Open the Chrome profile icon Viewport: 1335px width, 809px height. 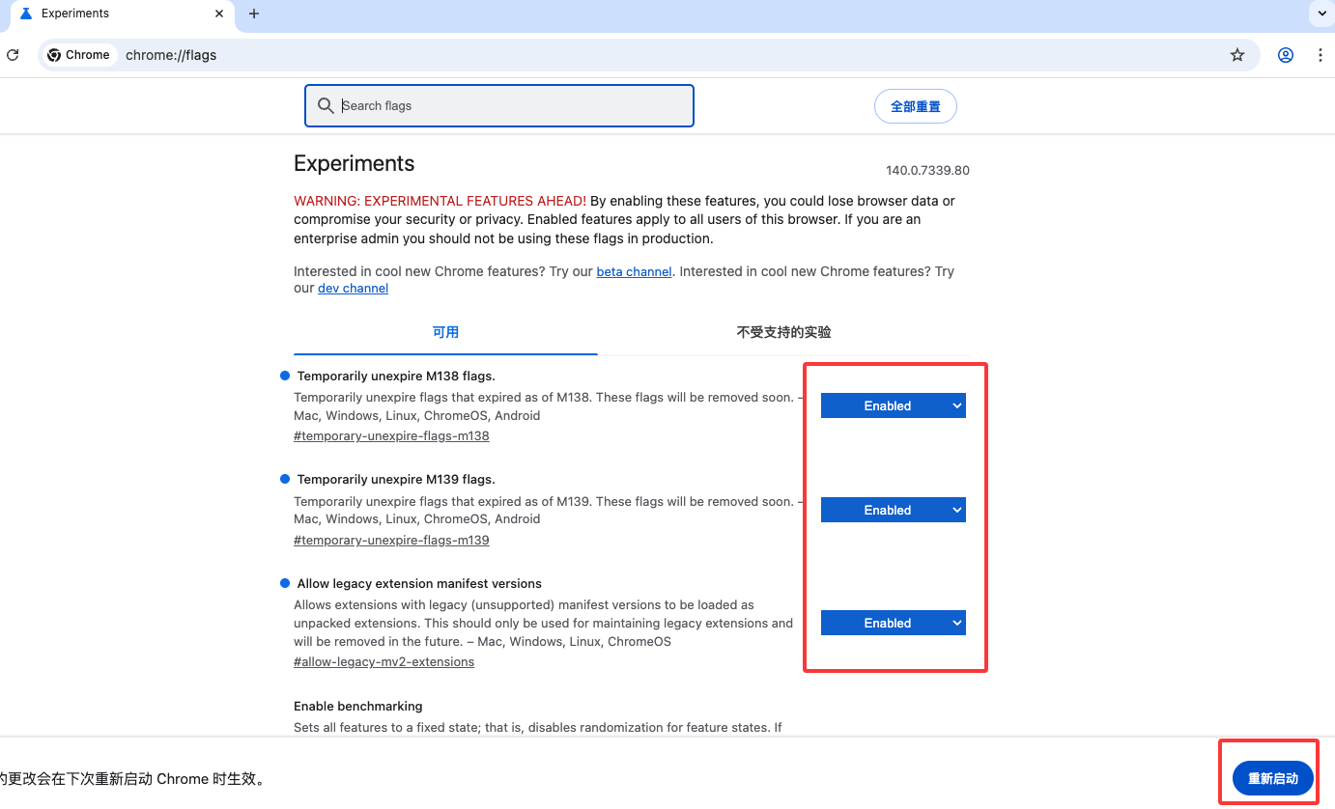pos(1286,55)
